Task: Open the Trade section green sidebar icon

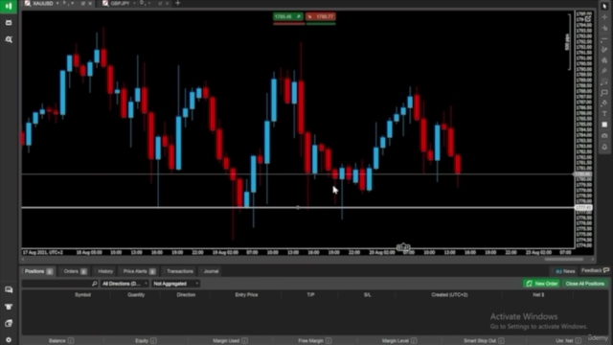Action: [9, 7]
